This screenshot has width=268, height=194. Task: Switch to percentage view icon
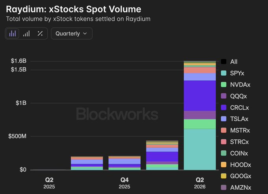40,33
